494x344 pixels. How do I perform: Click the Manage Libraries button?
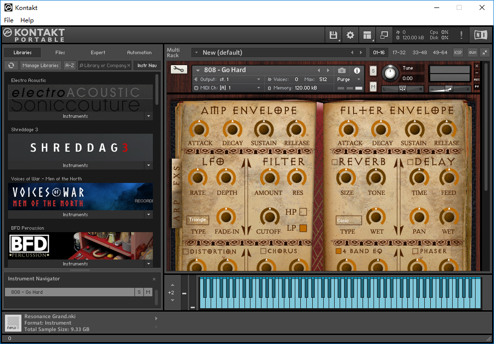(x=40, y=66)
